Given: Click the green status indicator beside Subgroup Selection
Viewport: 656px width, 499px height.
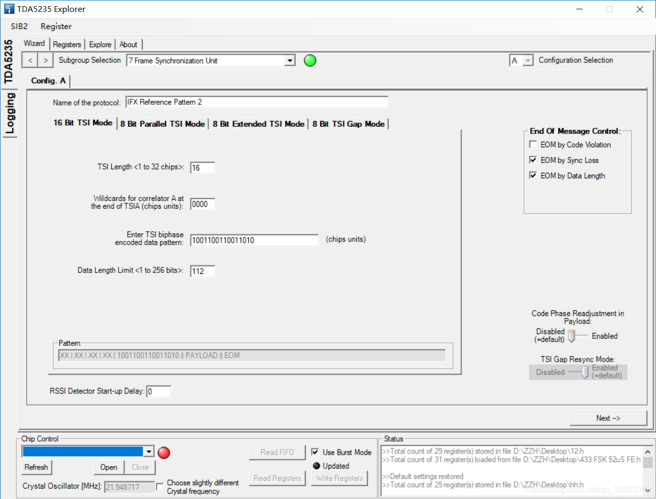Looking at the screenshot, I should coord(310,61).
